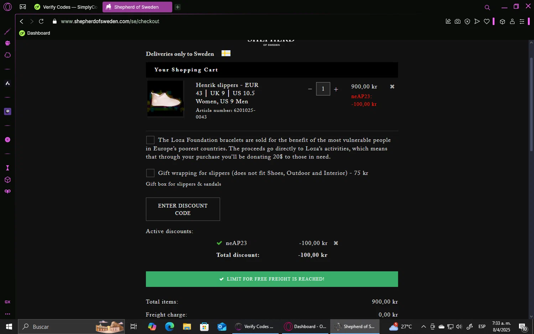The height and width of the screenshot is (334, 534).
Task: Click the quantity input field
Action: [323, 89]
